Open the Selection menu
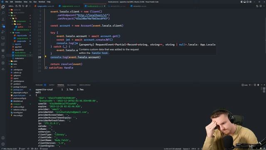Image resolution: width=266 pixels, height=150 pixels. click(x=18, y=2)
